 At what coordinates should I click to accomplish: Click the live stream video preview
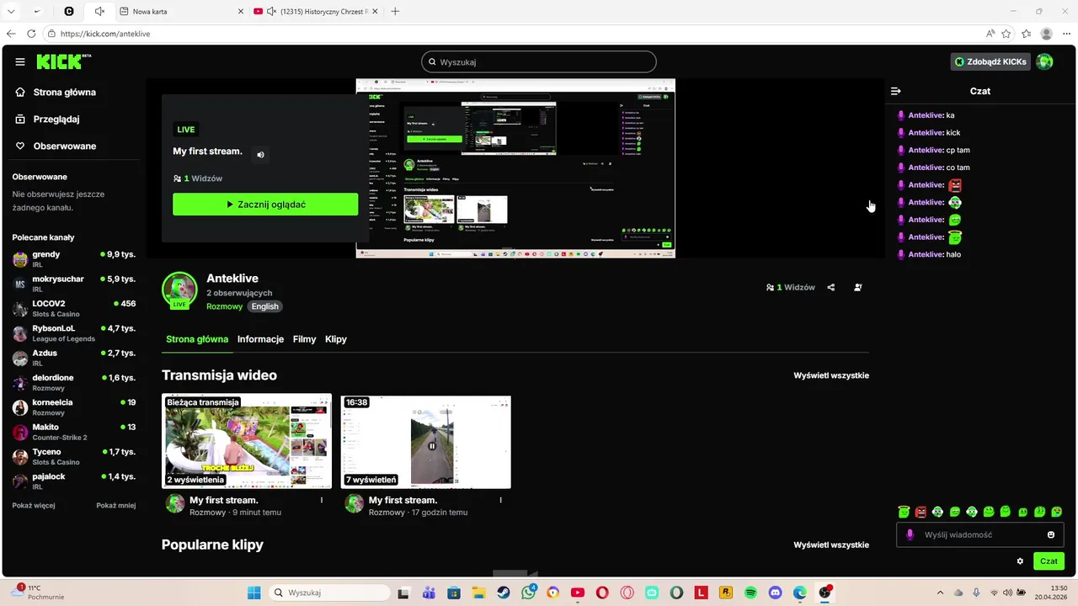pos(515,168)
